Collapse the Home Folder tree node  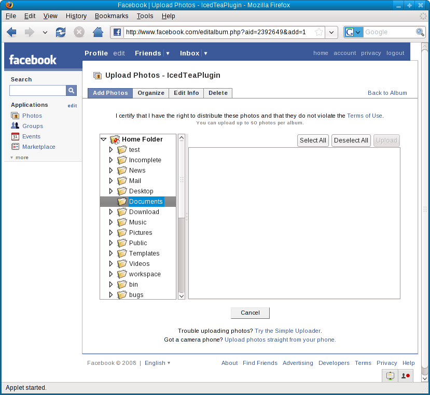pyautogui.click(x=104, y=139)
